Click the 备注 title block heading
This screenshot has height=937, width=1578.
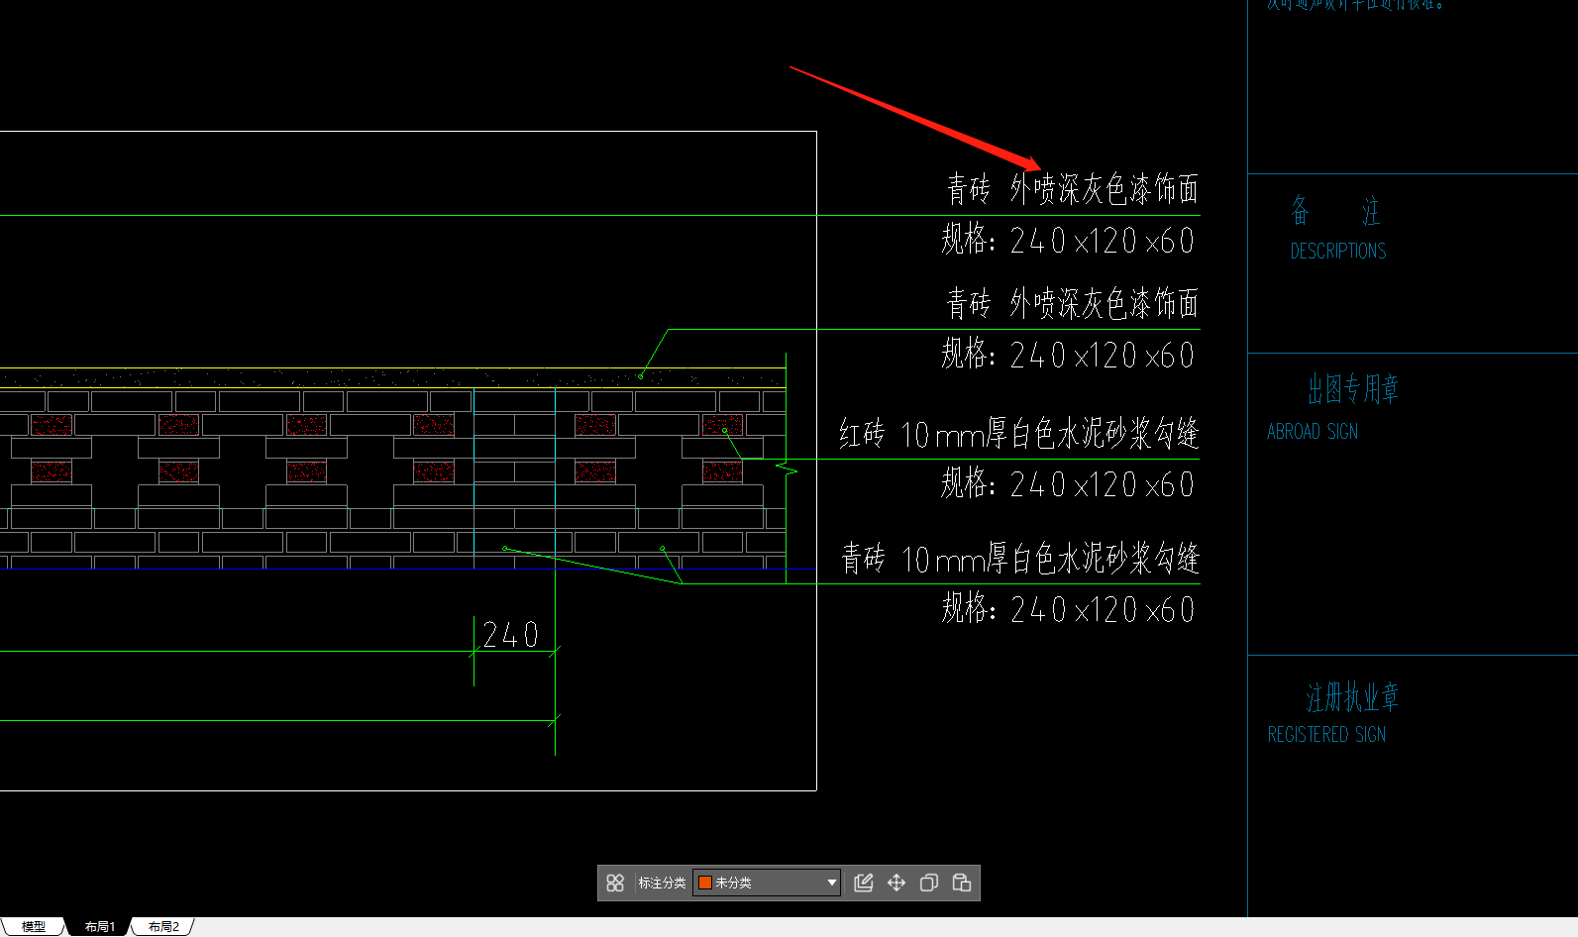click(1335, 210)
